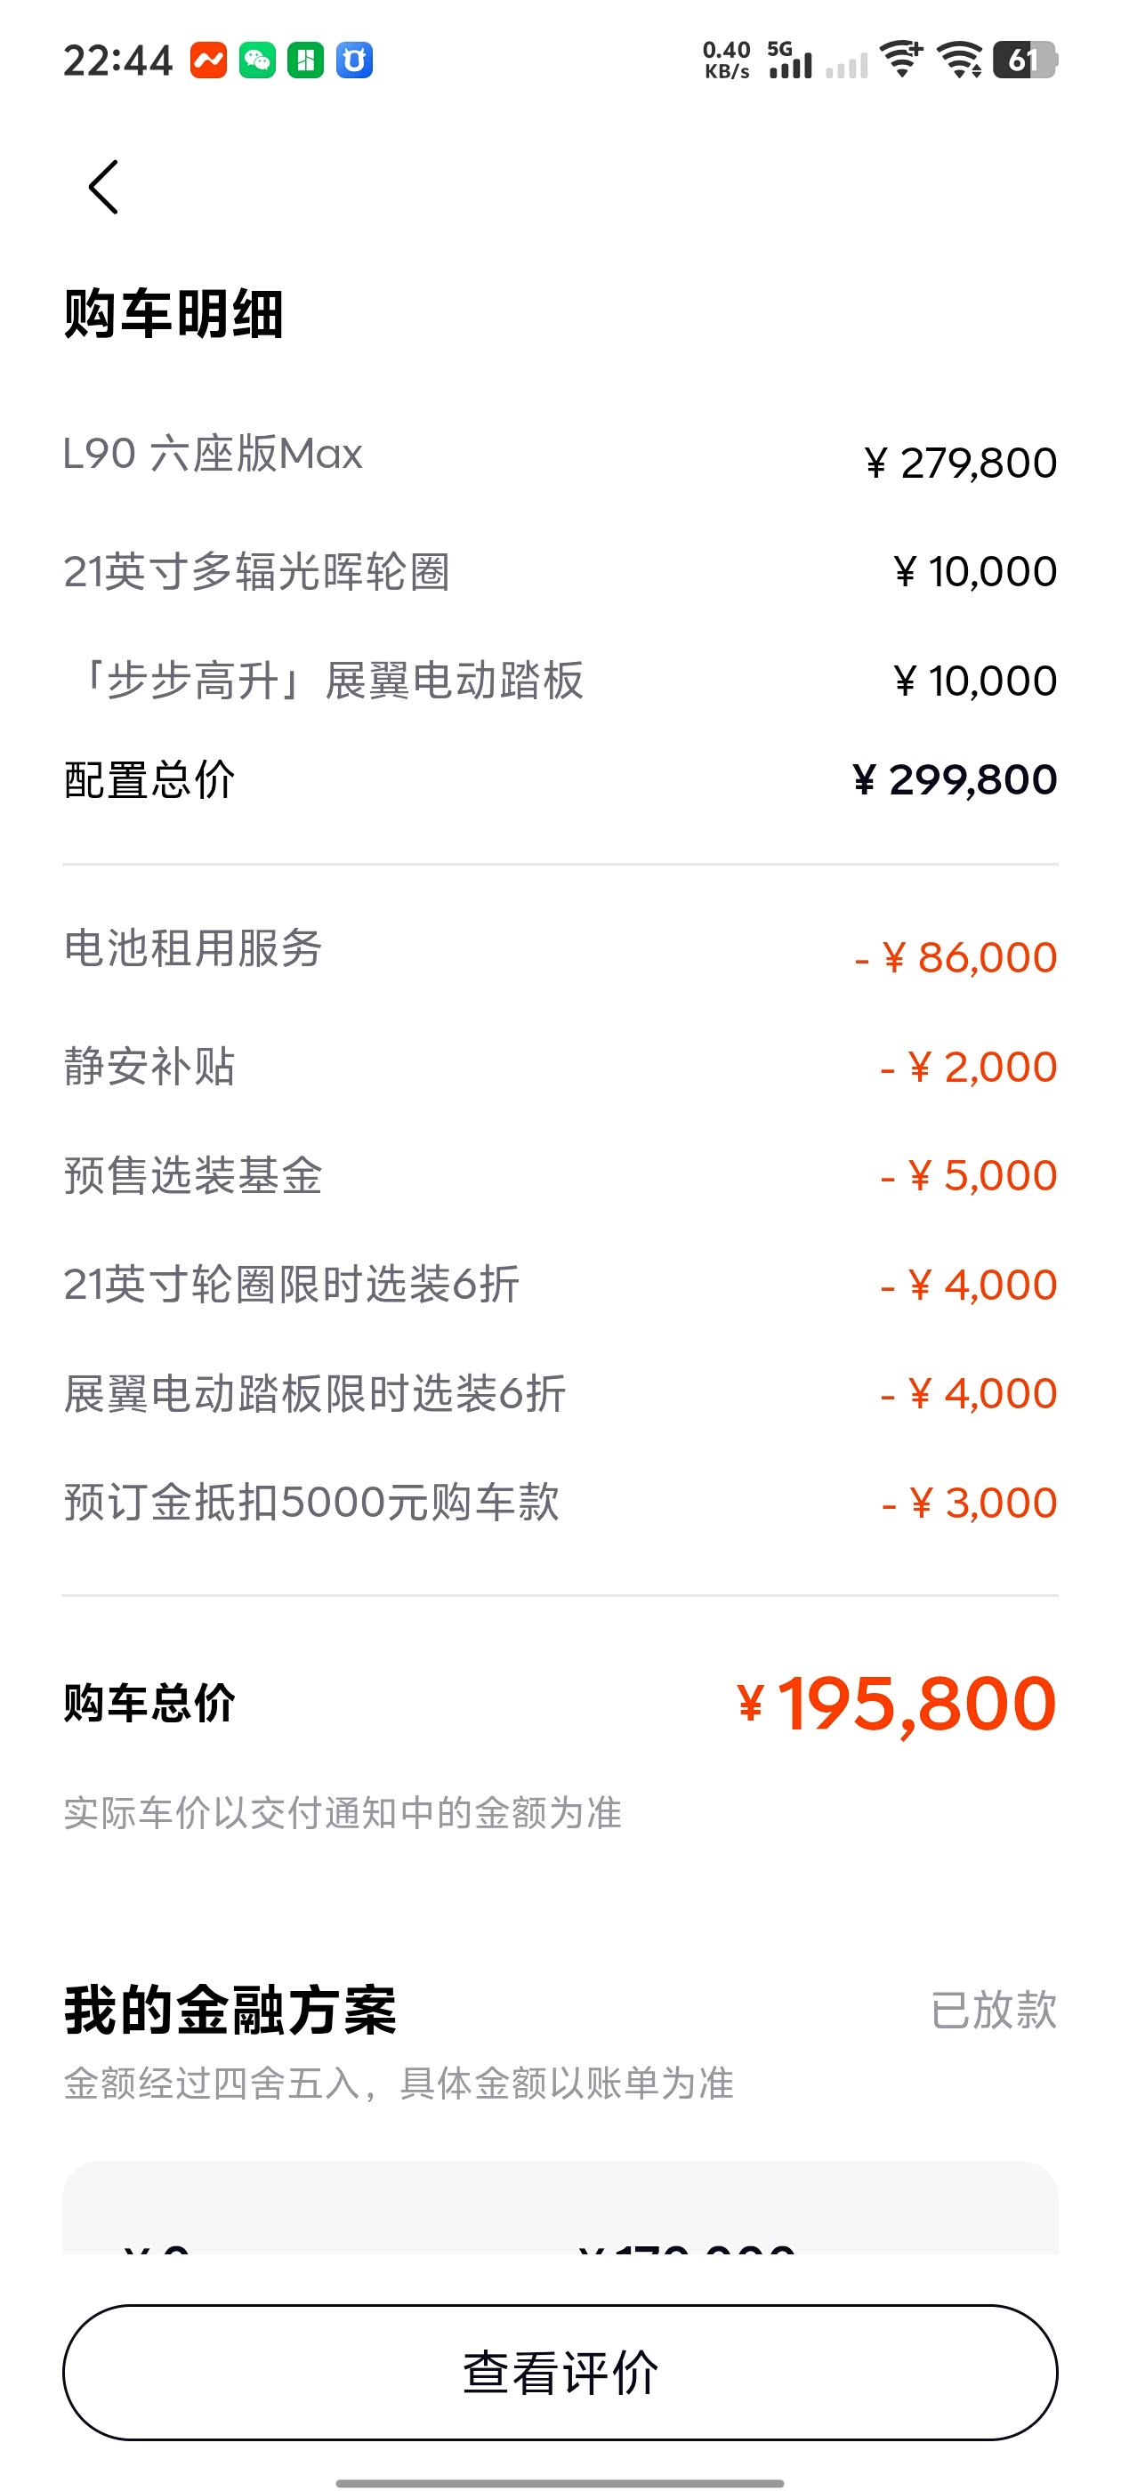Tap the blue notification icon in status bar
The width and height of the screenshot is (1121, 2491).
354,60
